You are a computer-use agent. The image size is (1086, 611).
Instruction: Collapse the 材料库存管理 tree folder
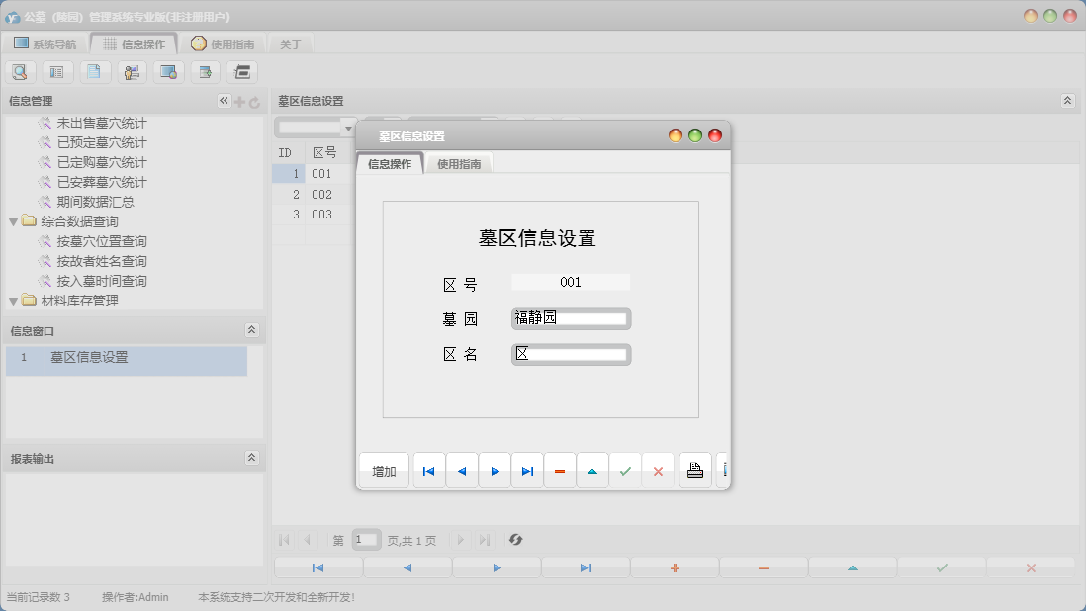click(13, 301)
